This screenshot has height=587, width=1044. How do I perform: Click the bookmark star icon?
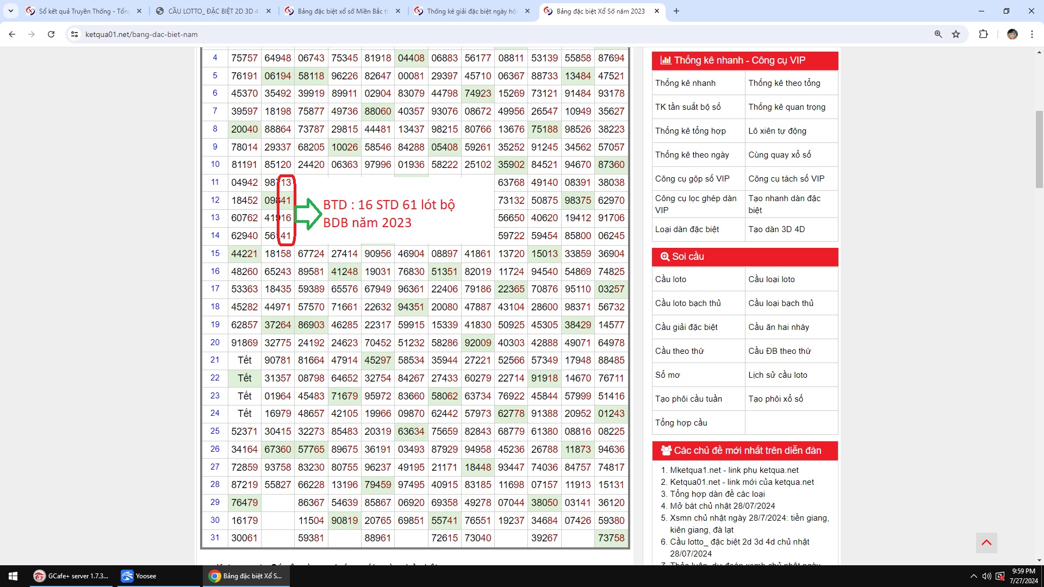tap(956, 34)
